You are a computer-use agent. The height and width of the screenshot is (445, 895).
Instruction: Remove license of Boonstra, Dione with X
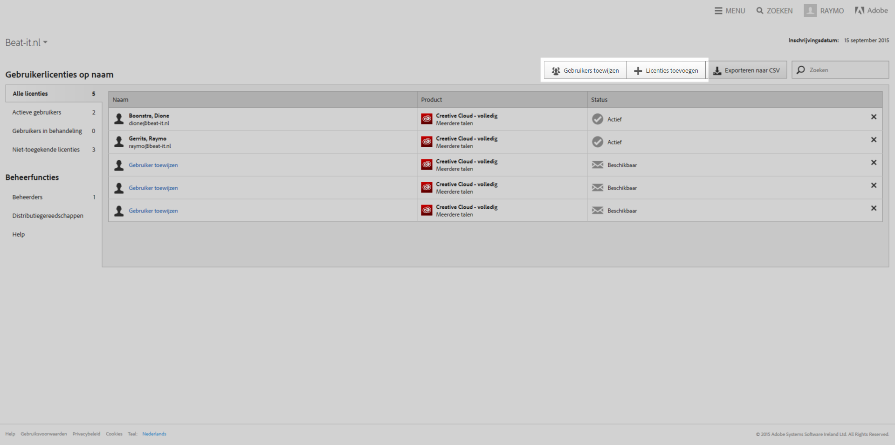pyautogui.click(x=874, y=117)
